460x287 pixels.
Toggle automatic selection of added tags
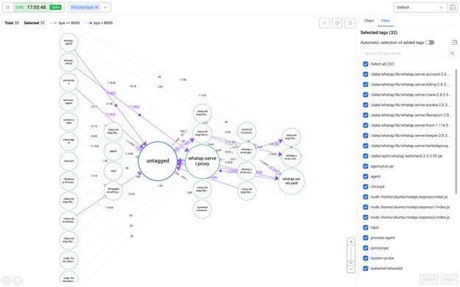click(430, 43)
